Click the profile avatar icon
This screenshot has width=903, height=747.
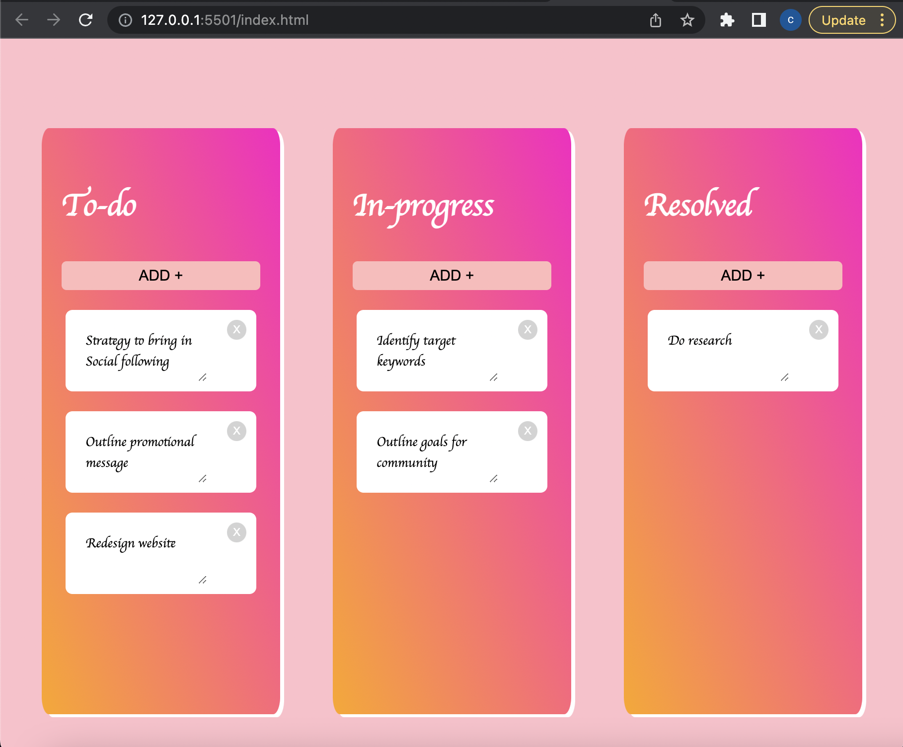click(x=791, y=20)
